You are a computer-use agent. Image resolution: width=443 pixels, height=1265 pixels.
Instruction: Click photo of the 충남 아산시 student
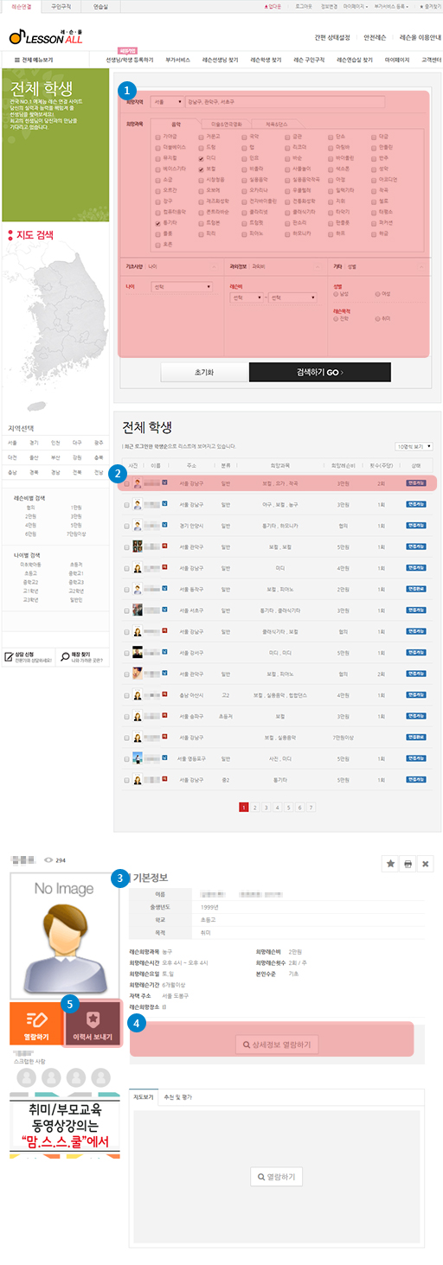pos(138,694)
